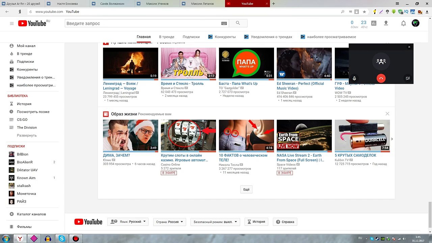
Task: Switch to the В тренде tab
Action: pyautogui.click(x=167, y=37)
